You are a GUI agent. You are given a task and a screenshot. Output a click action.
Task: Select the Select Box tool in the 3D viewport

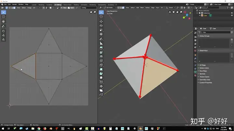[101, 12]
